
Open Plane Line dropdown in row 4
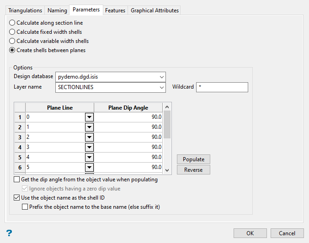coord(89,147)
